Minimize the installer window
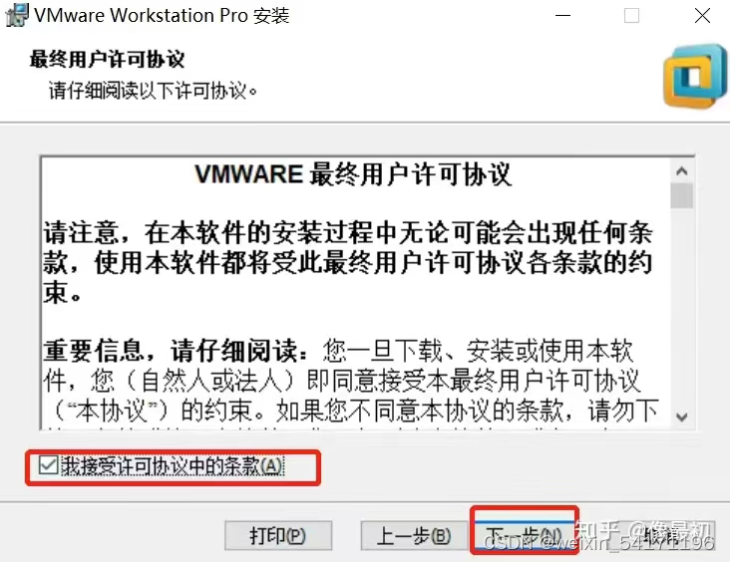Screen dimensions: 730x562 (x=562, y=15)
